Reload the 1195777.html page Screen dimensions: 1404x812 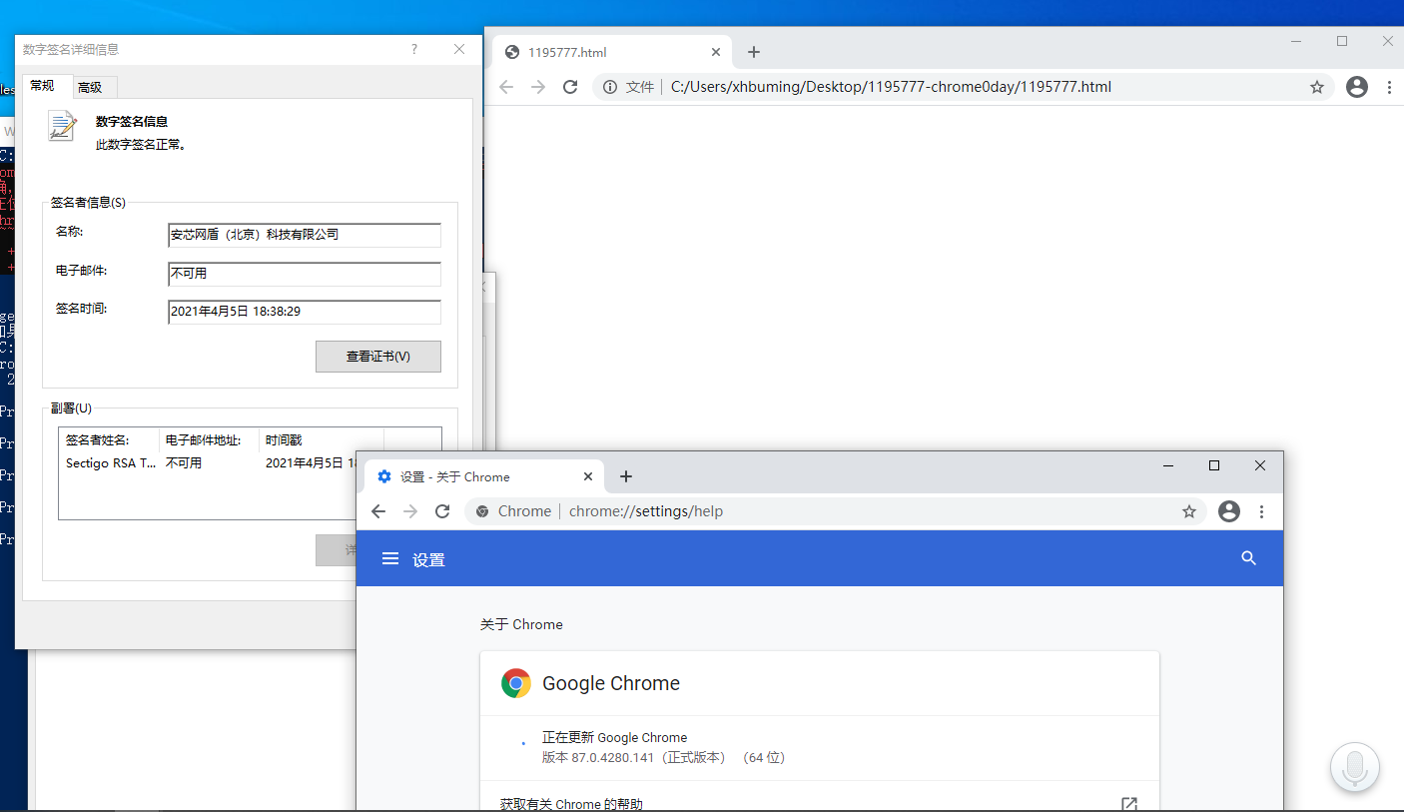570,87
